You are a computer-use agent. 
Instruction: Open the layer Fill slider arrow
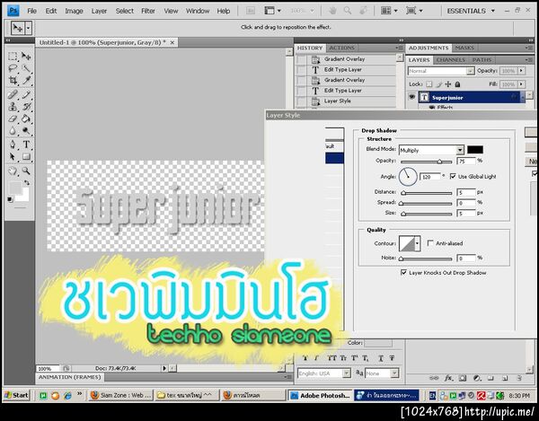click(x=521, y=84)
